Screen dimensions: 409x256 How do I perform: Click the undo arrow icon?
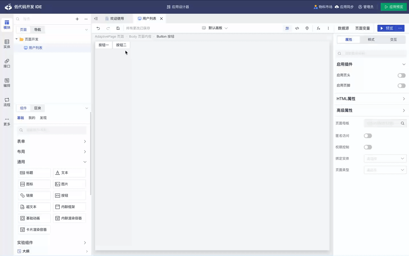coord(98,28)
